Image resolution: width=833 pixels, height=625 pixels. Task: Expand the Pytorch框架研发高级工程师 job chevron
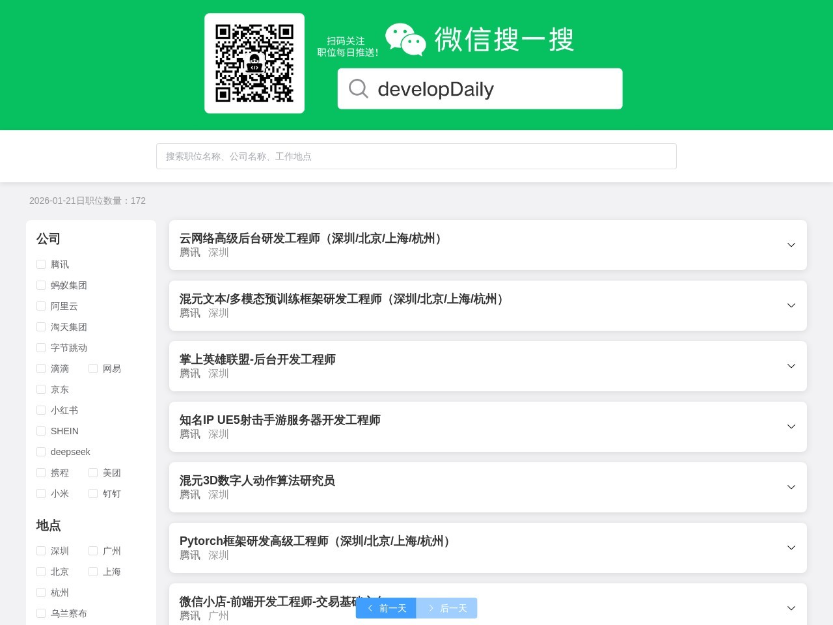791,548
